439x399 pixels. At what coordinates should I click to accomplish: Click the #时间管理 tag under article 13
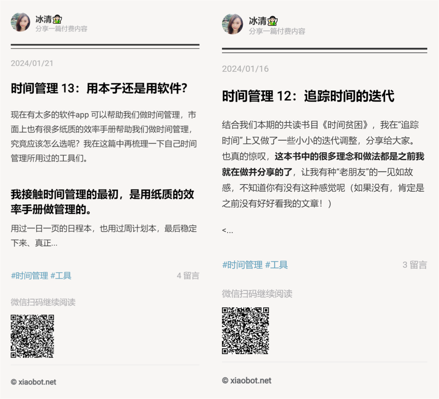[x=29, y=275]
